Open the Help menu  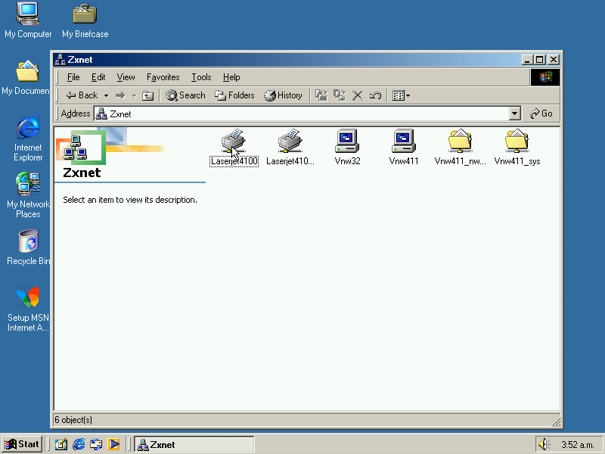[231, 77]
